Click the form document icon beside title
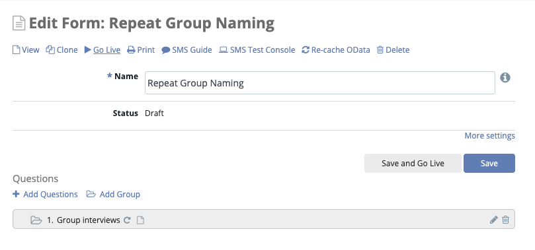 (19, 23)
